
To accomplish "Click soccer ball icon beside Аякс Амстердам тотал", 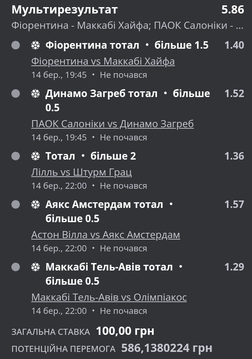I will [35, 204].
